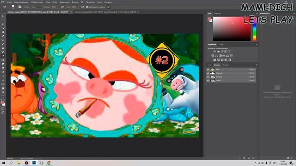Select the Rectangular Marquee tool

pos(3,20)
